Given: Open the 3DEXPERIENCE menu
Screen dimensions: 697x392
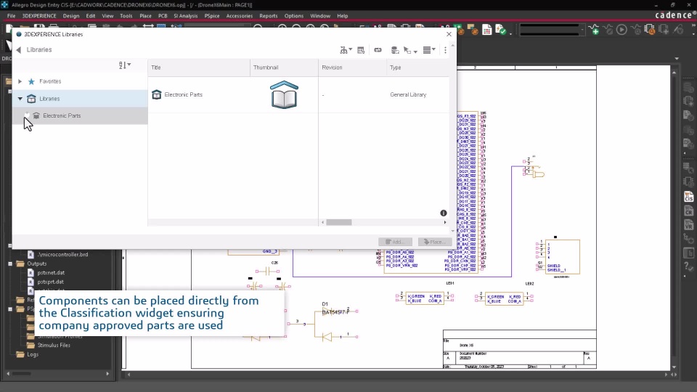Looking at the screenshot, I should [x=39, y=15].
